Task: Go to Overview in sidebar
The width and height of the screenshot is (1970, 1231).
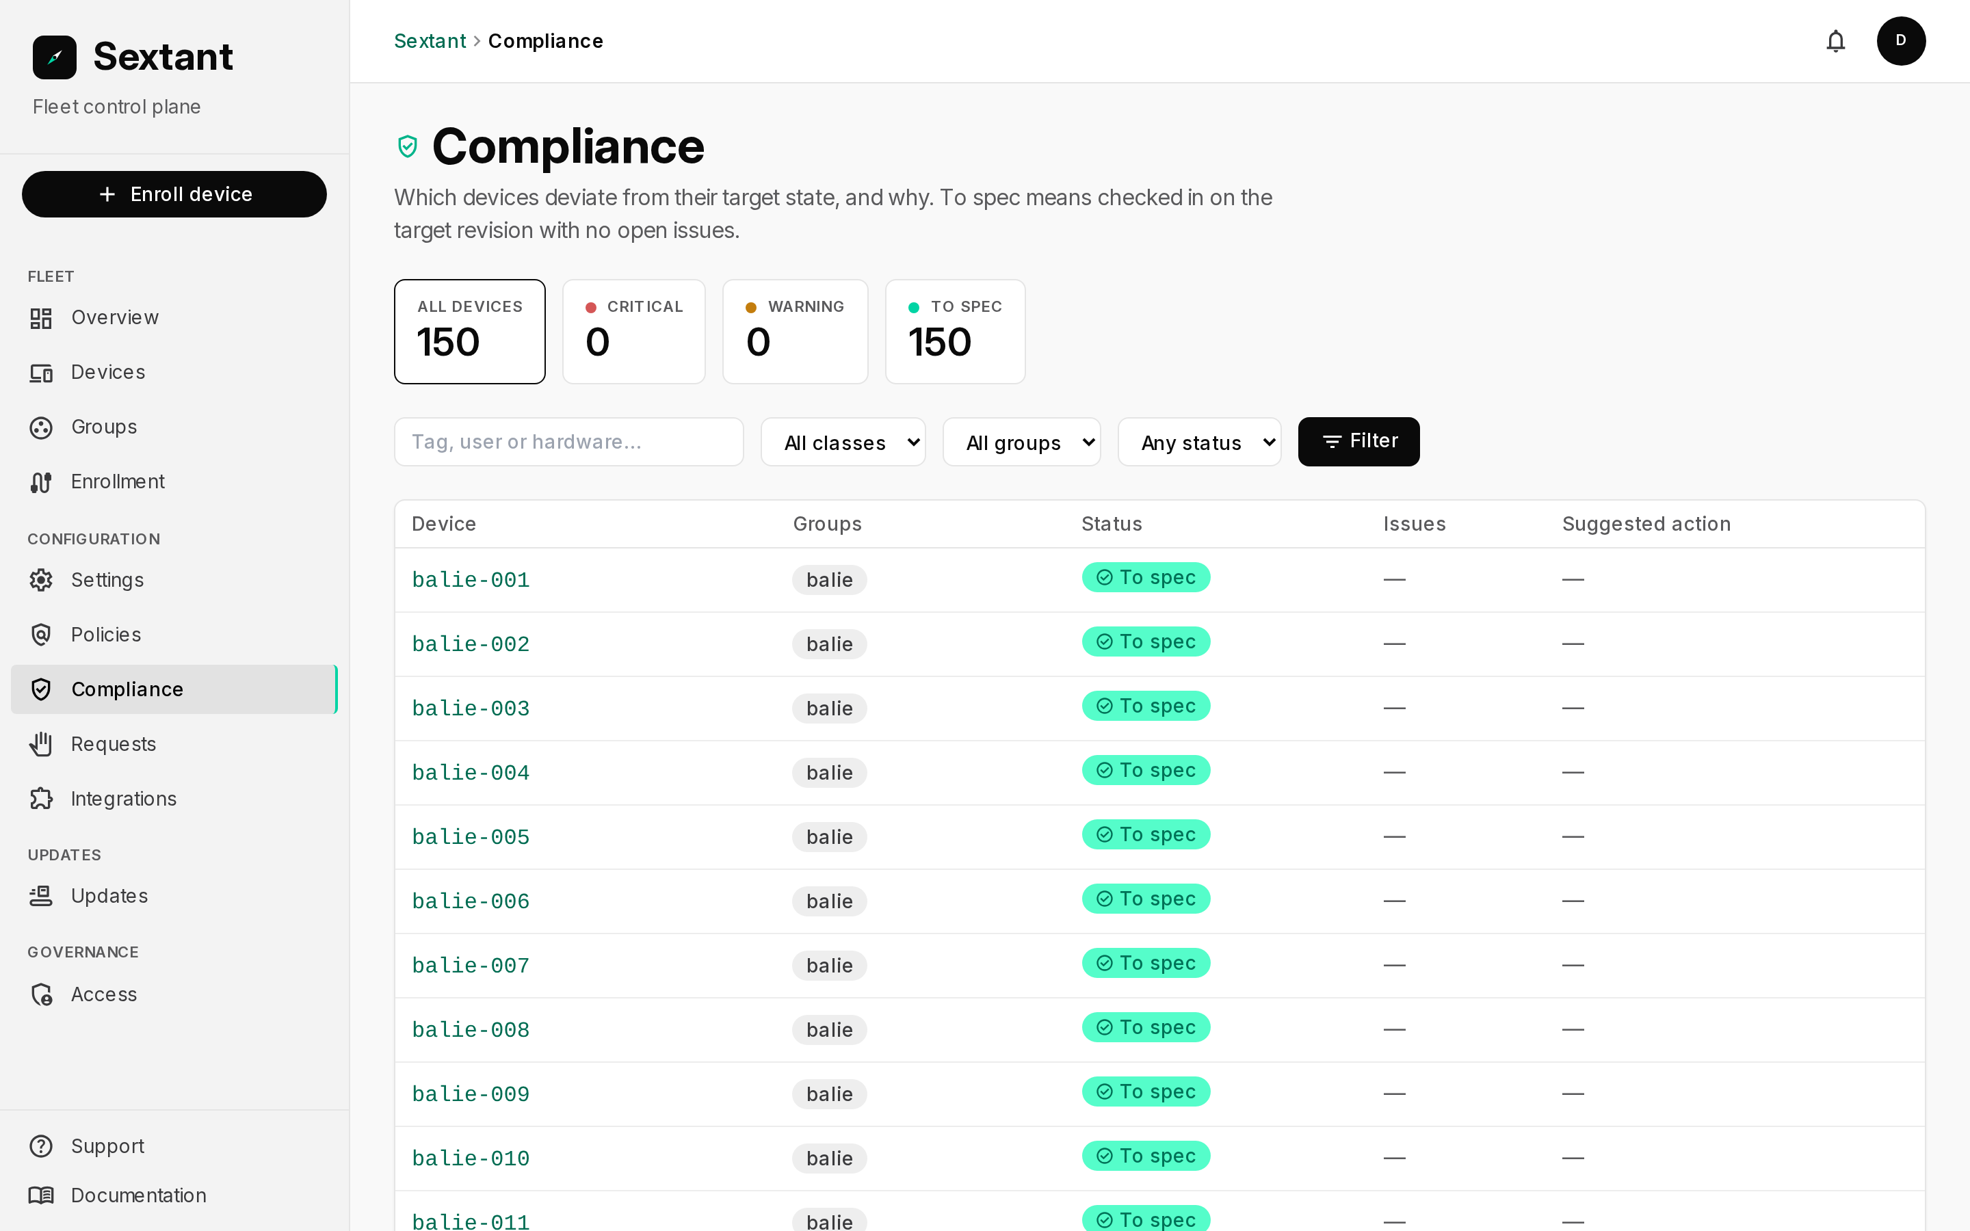Action: point(174,317)
